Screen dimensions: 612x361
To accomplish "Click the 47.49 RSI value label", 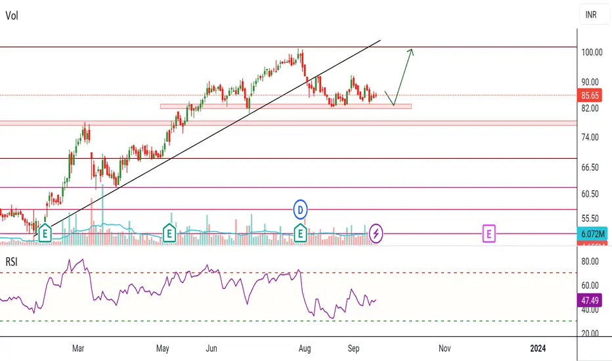I will 590,300.
